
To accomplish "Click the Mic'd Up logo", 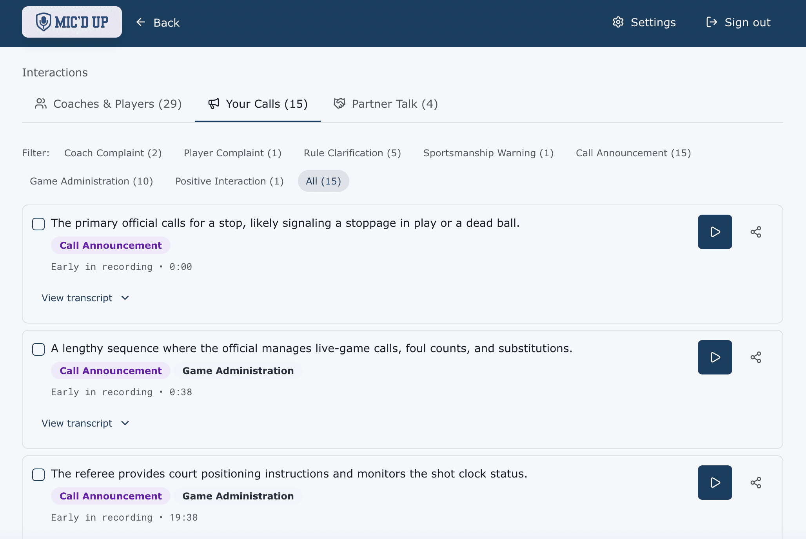I will [72, 22].
